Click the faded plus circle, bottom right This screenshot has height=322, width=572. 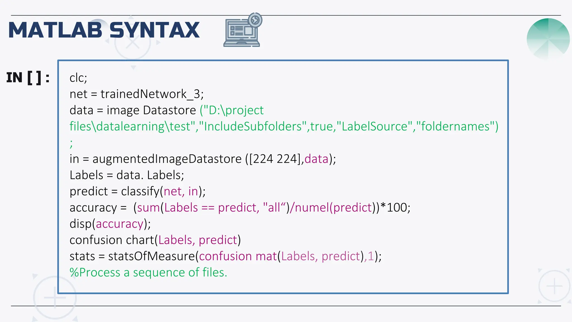pos(554,286)
